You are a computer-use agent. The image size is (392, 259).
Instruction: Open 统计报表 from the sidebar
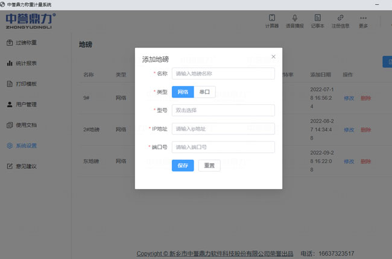pos(26,63)
